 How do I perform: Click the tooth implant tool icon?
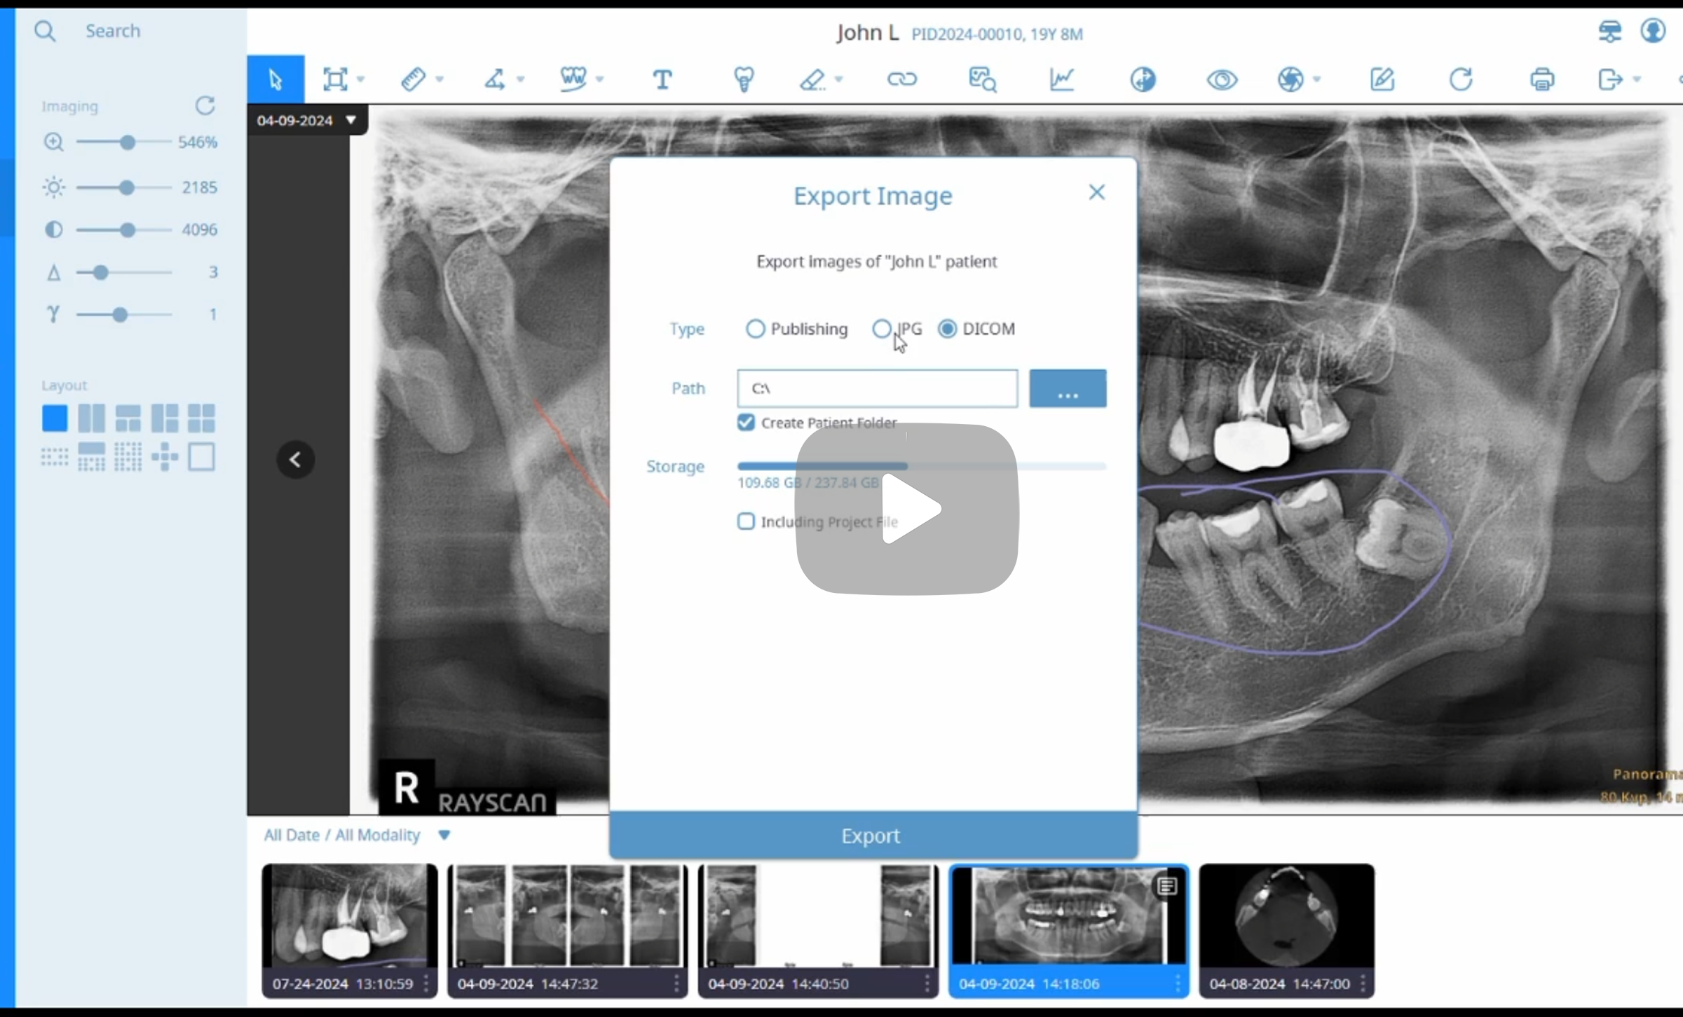tap(744, 79)
